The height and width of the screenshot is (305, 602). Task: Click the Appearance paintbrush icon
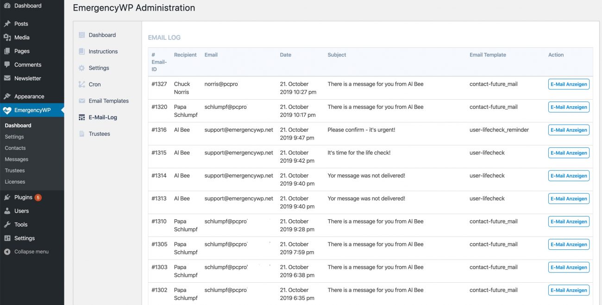click(x=7, y=96)
